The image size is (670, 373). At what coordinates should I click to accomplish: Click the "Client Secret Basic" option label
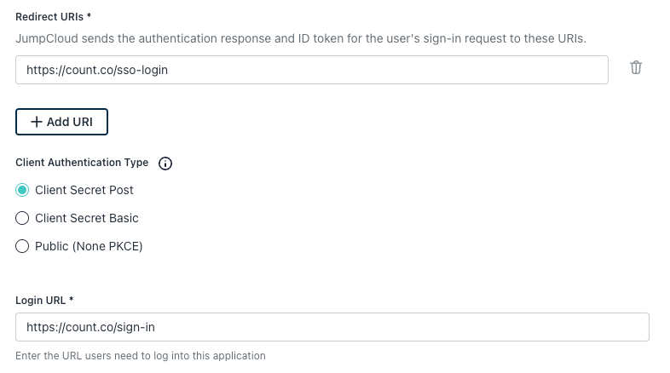(87, 218)
